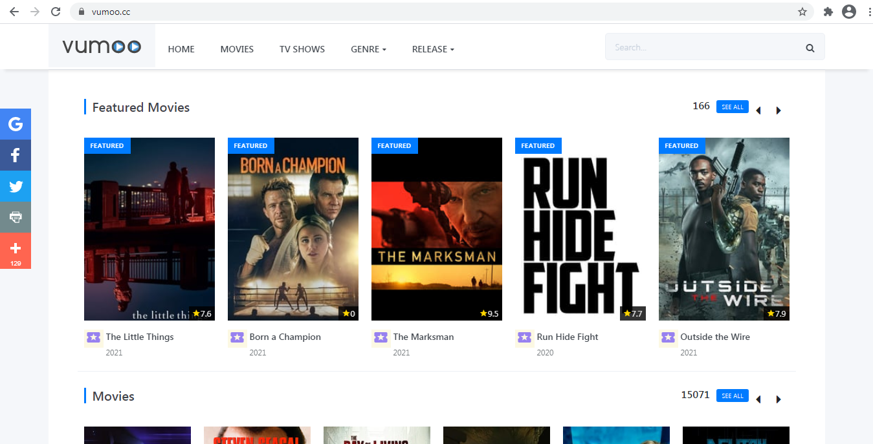Click the search magnifier icon
This screenshot has width=873, height=444.
(810, 48)
